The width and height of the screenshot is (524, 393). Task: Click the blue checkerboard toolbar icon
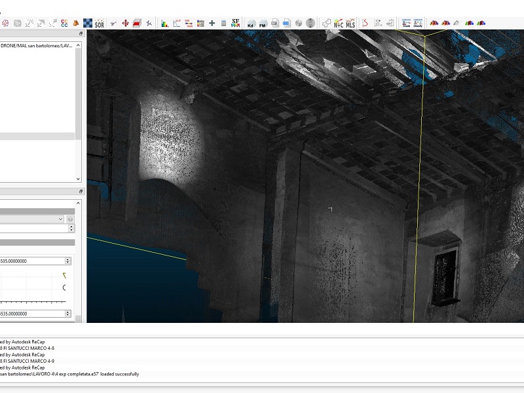[x=88, y=23]
